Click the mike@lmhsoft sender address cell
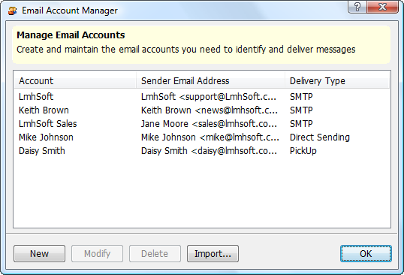 pyautogui.click(x=210, y=137)
